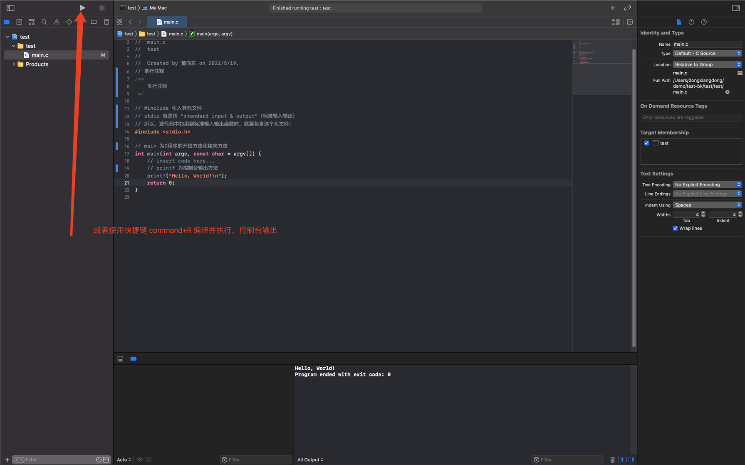
Task: Toggle the navigator sidebar visibility
Action: coord(10,8)
